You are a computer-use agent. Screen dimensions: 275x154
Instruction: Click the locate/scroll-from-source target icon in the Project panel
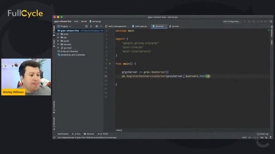coord(86,26)
